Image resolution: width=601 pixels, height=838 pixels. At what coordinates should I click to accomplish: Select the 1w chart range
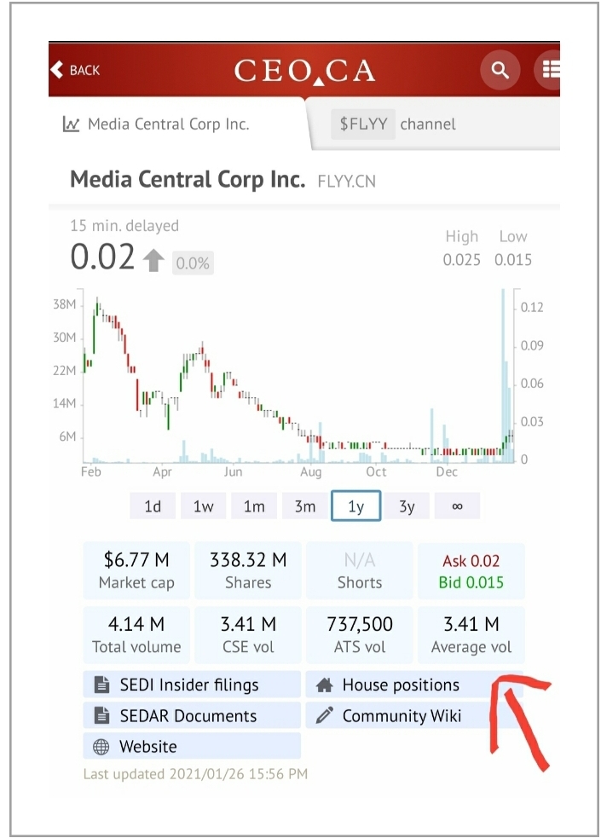click(203, 506)
